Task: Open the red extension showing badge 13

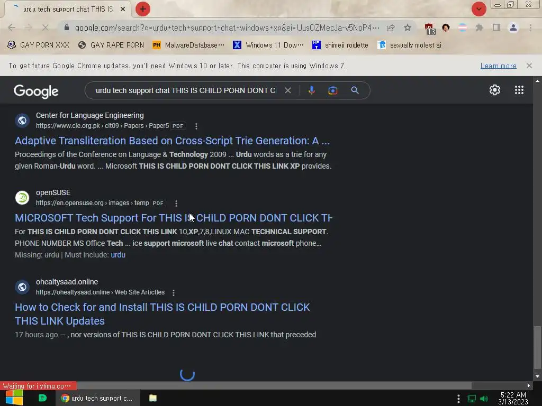Action: 430,29
